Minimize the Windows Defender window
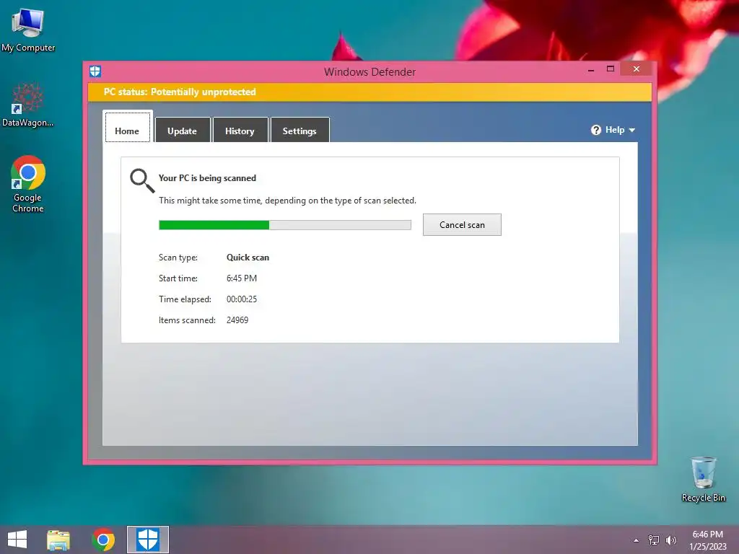This screenshot has width=739, height=554. [591, 70]
